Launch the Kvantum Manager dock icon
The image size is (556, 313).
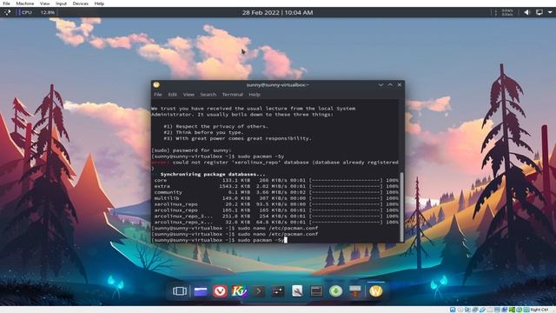240,291
